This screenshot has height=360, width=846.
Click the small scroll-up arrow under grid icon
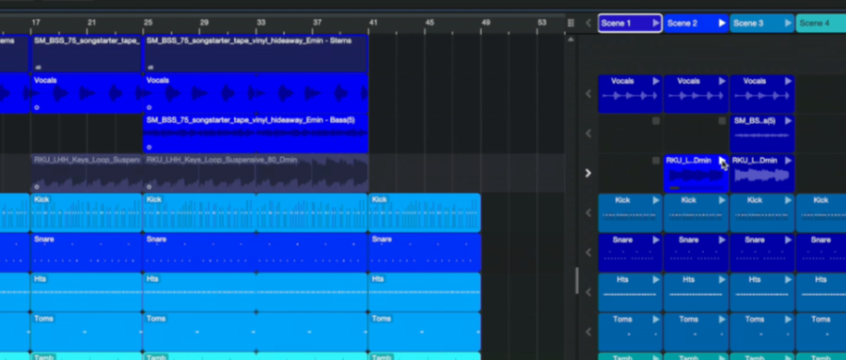pyautogui.click(x=571, y=39)
